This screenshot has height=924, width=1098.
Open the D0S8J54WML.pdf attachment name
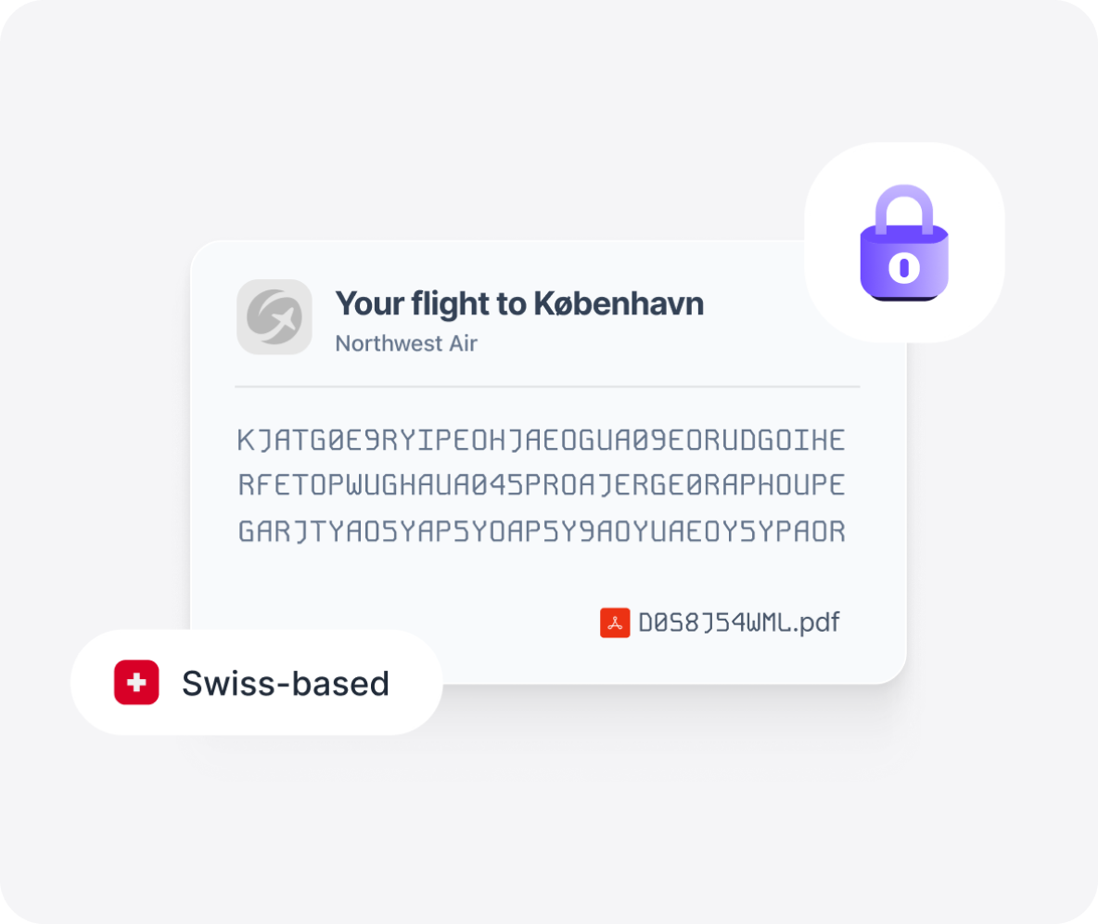click(x=738, y=622)
